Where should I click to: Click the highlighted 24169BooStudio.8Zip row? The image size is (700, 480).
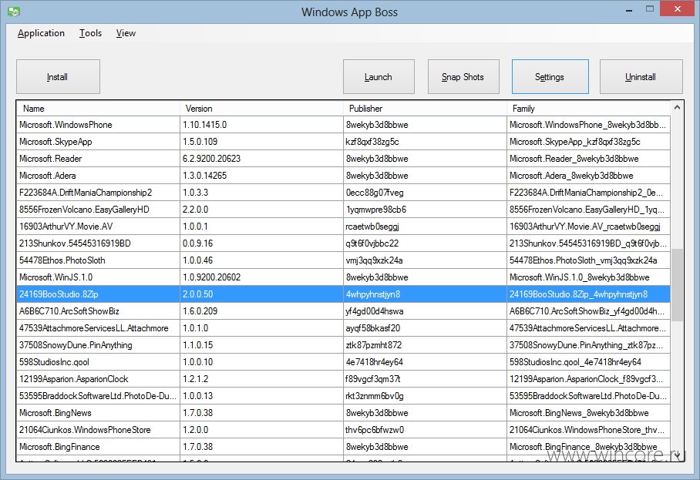pyautogui.click(x=343, y=294)
